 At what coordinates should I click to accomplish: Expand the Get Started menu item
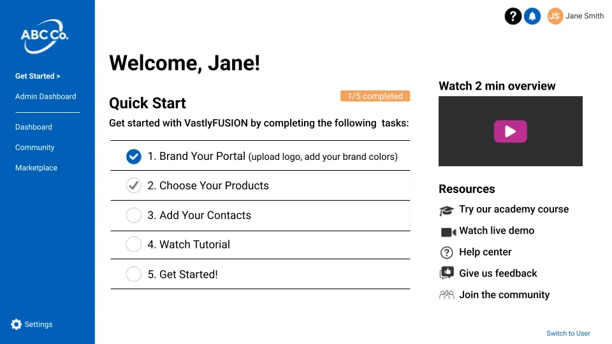[38, 76]
